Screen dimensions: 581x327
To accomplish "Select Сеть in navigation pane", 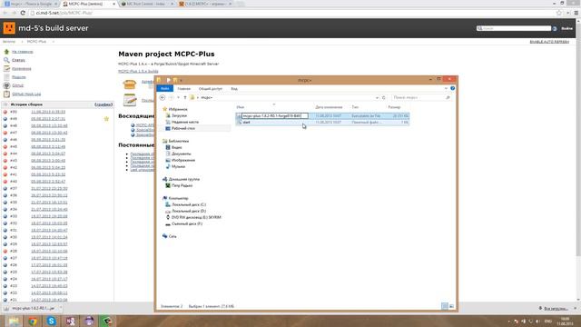I will pos(172,236).
